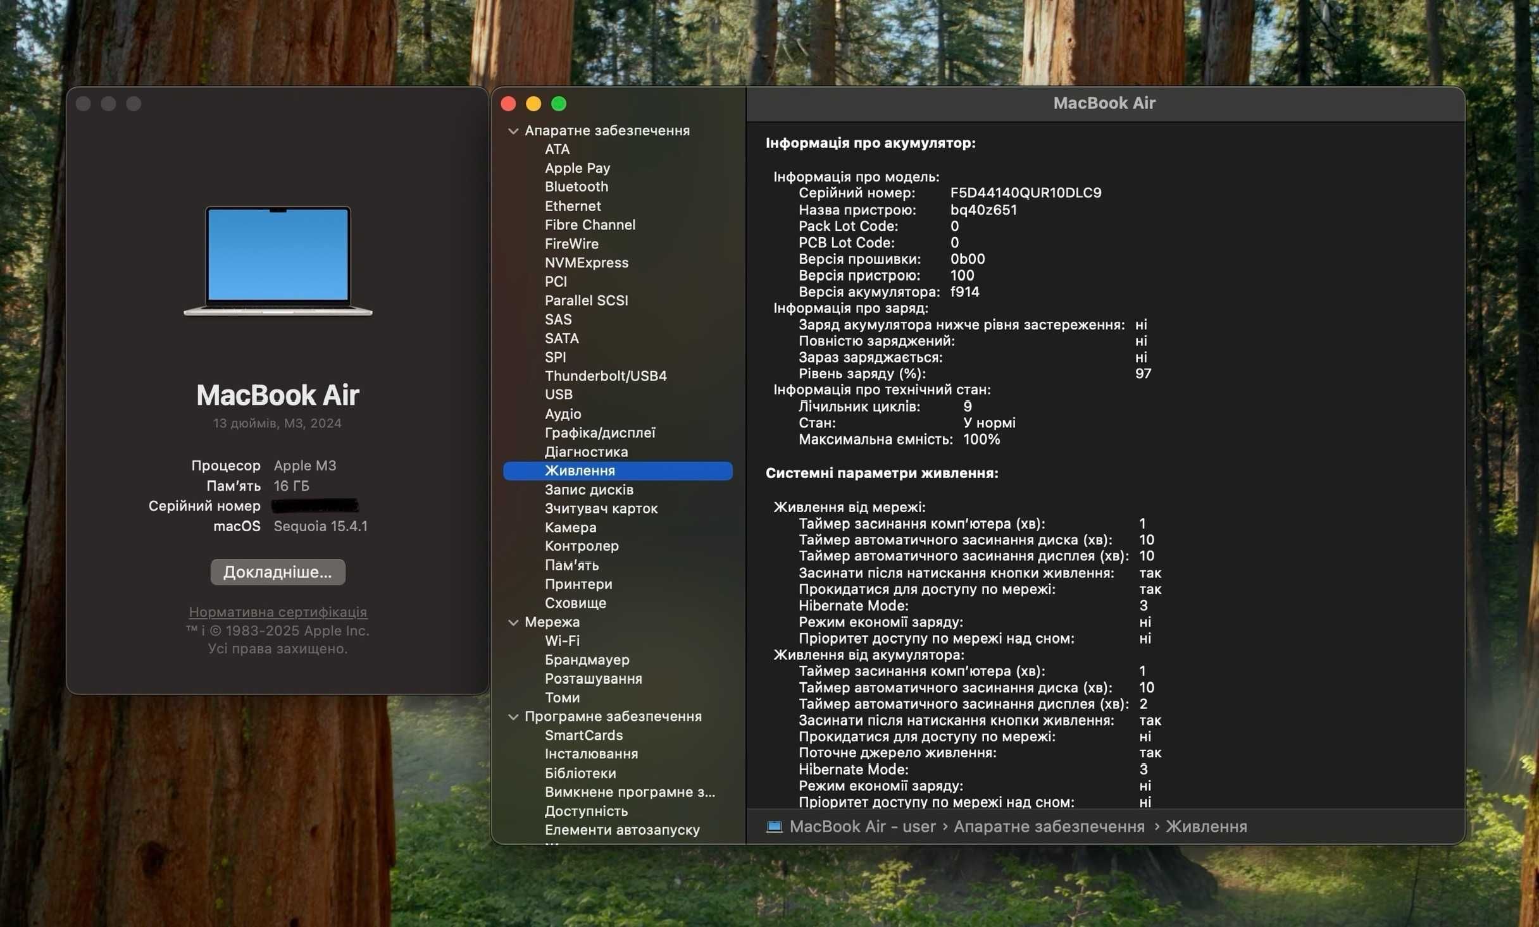The width and height of the screenshot is (1539, 927).
Task: Select Apple Pay in the sidebar
Action: [x=577, y=168]
